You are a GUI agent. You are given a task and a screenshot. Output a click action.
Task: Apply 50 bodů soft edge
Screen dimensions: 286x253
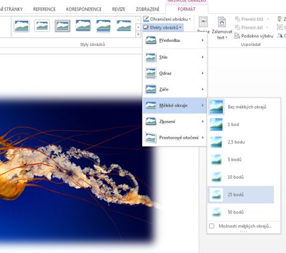[241, 212]
